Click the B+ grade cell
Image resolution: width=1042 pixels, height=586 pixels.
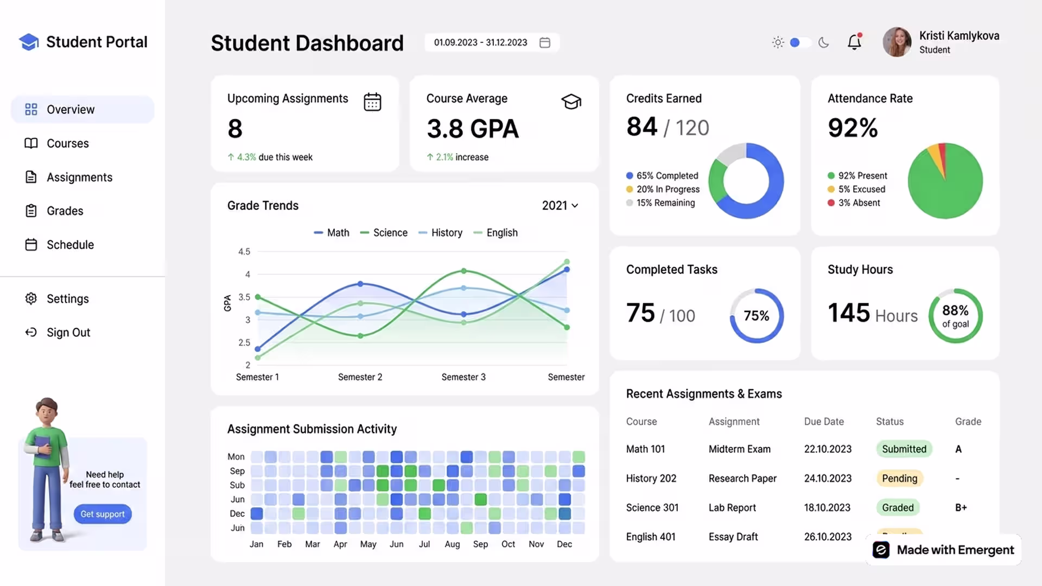(961, 507)
